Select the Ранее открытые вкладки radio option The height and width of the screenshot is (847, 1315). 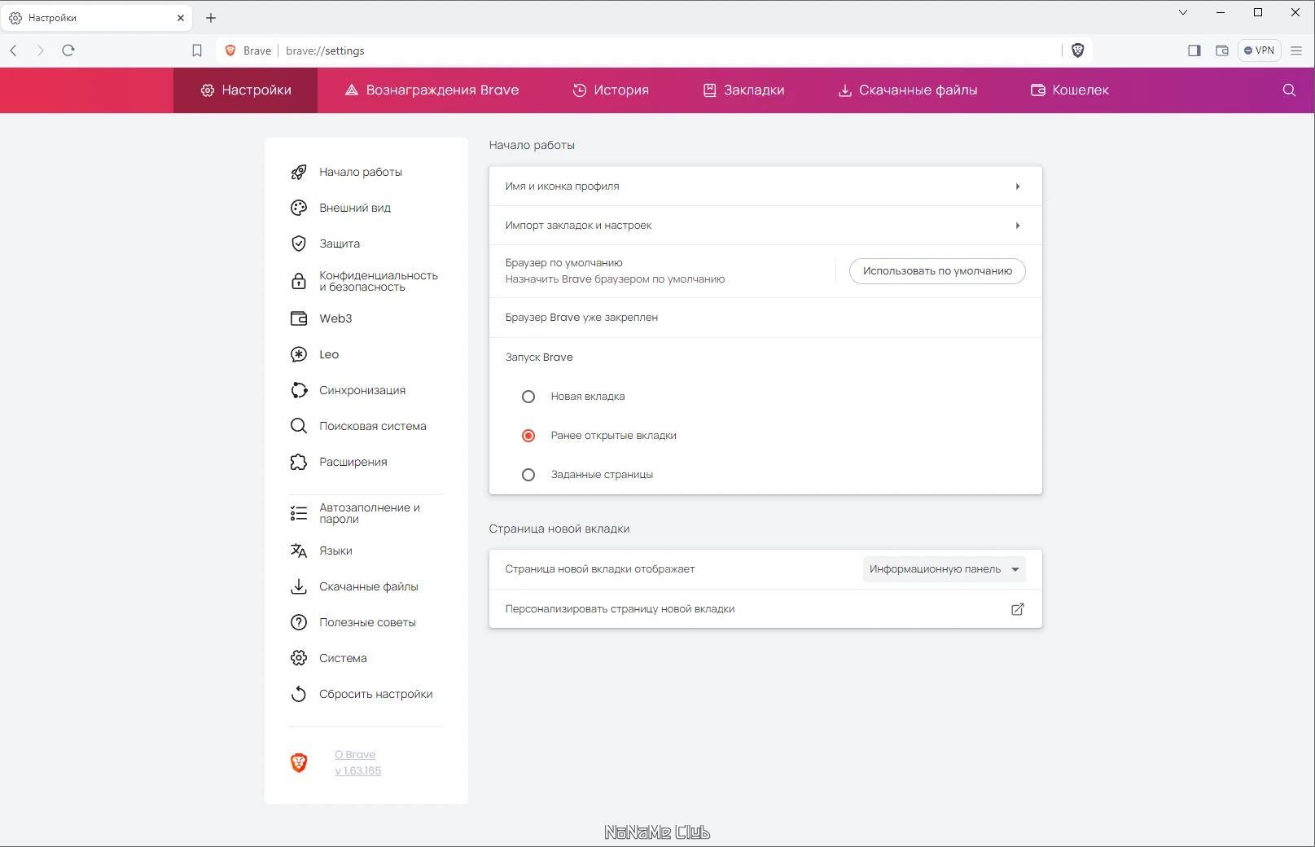(x=528, y=436)
